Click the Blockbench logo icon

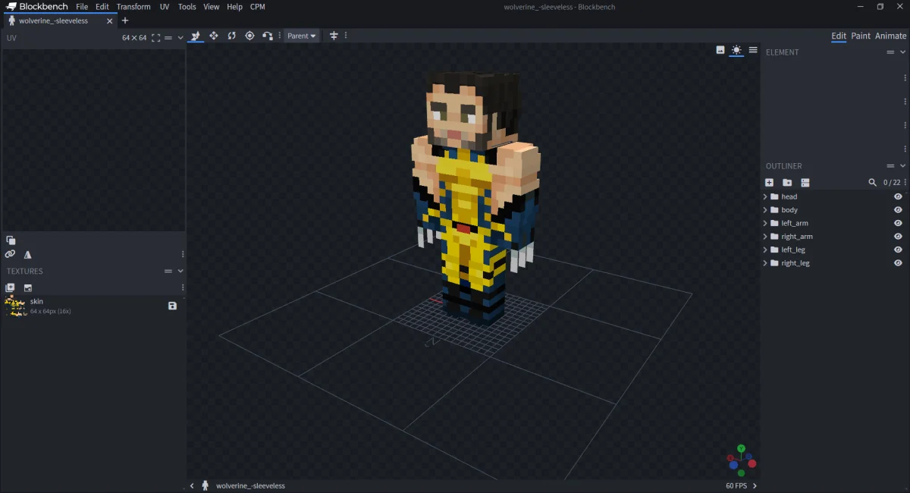point(11,7)
